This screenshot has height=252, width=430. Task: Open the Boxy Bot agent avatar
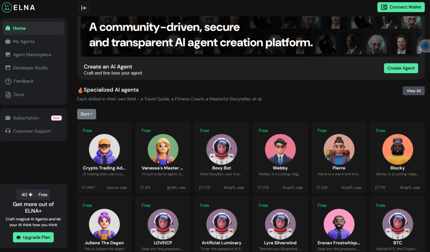pyautogui.click(x=222, y=150)
